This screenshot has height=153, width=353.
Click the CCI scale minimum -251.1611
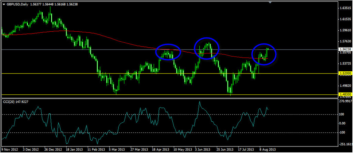pyautogui.click(x=345, y=144)
